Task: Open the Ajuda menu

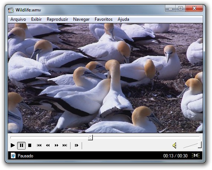Action: 123,19
